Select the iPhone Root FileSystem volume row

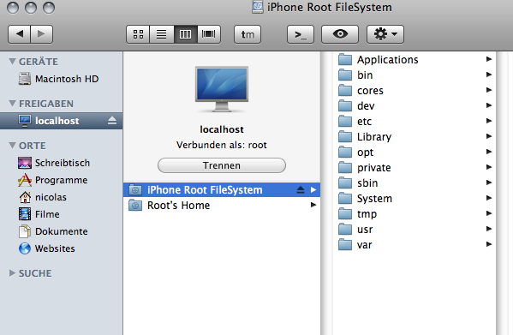[x=222, y=189]
